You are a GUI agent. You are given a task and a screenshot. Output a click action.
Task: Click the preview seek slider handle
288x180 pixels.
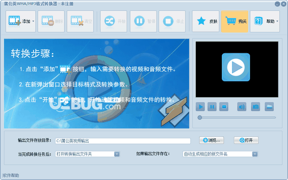200,118
